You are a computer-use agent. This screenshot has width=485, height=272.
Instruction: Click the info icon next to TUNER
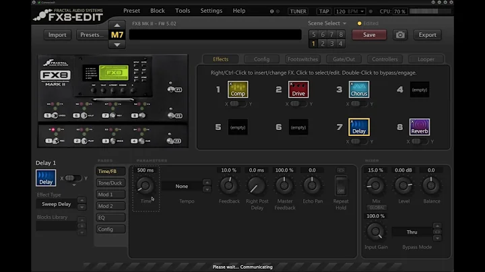pos(272,11)
